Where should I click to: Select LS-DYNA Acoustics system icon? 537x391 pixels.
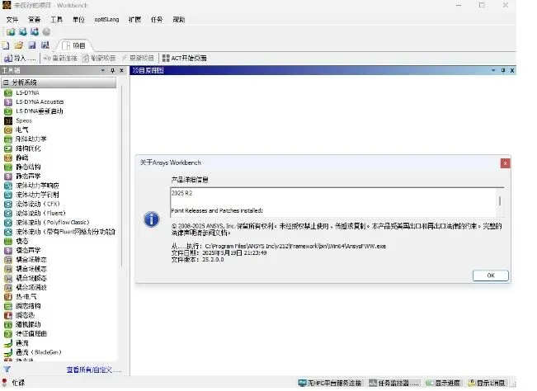[8, 102]
